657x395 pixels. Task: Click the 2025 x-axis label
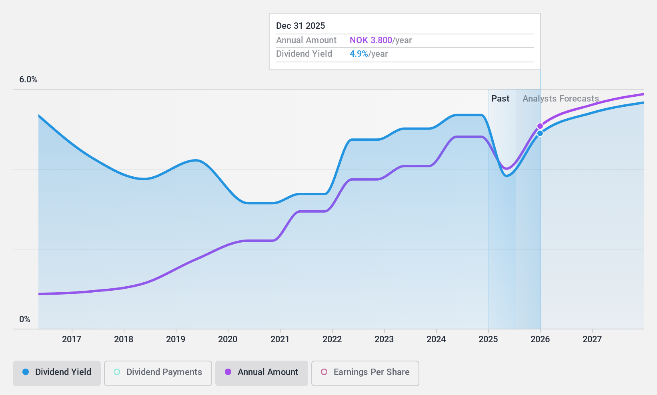pyautogui.click(x=488, y=339)
